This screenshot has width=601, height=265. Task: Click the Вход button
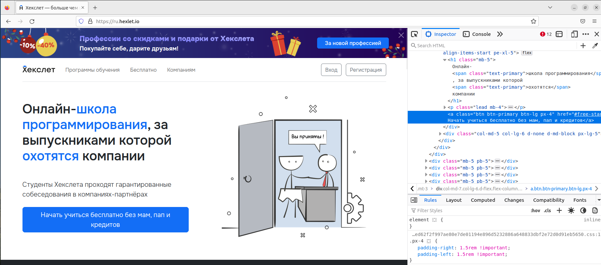point(331,70)
